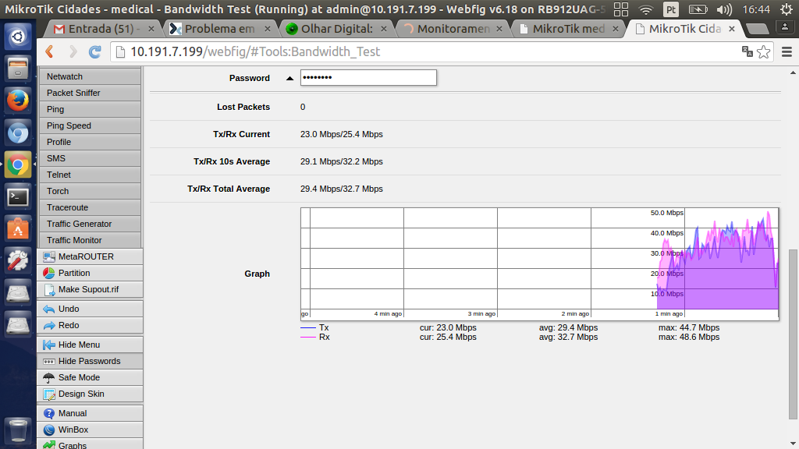Image resolution: width=799 pixels, height=449 pixels.
Task: Open Ping tool
Action: 90,109
